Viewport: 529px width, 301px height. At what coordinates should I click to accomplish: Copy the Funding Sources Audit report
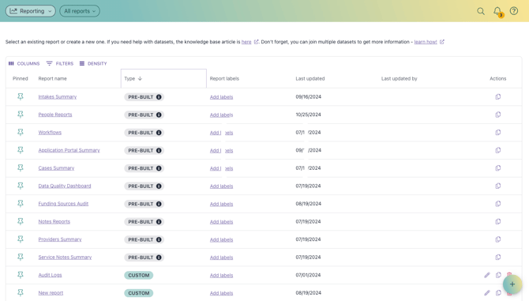tap(498, 204)
